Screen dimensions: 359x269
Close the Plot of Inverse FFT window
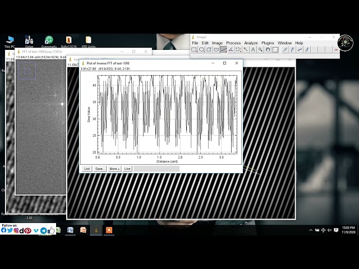[237, 63]
